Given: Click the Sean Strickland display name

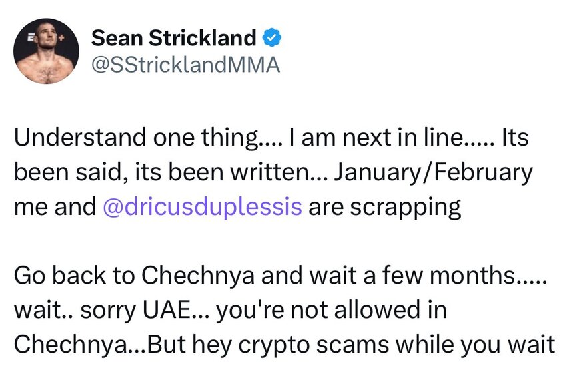Looking at the screenshot, I should [x=174, y=37].
